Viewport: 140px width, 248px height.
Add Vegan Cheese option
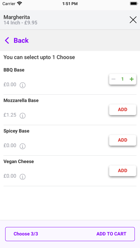122,171
